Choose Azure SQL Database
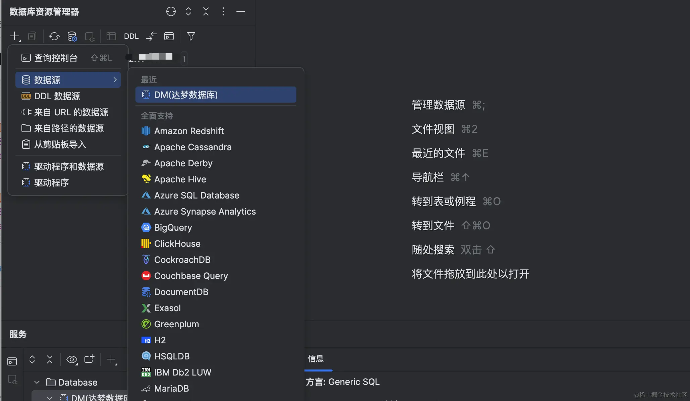The image size is (690, 401). coord(216,195)
